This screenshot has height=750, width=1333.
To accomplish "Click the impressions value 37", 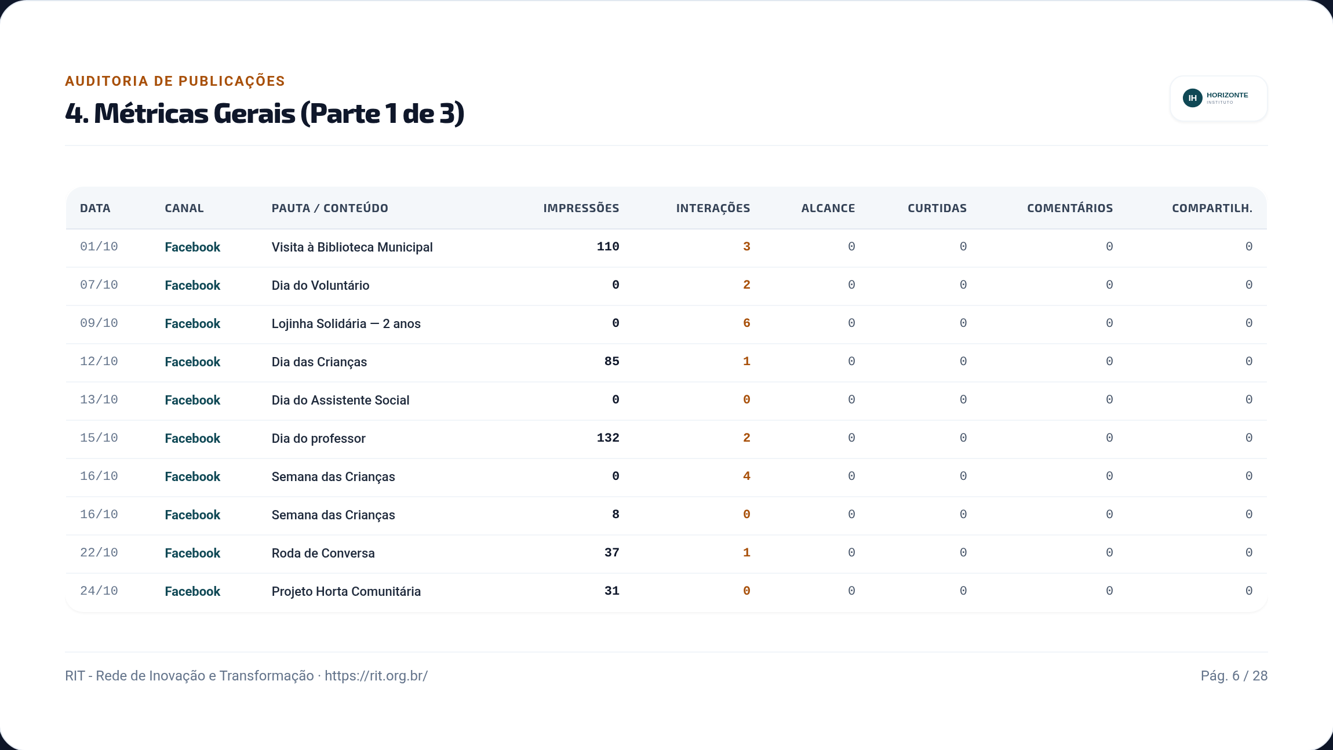I will pyautogui.click(x=612, y=552).
